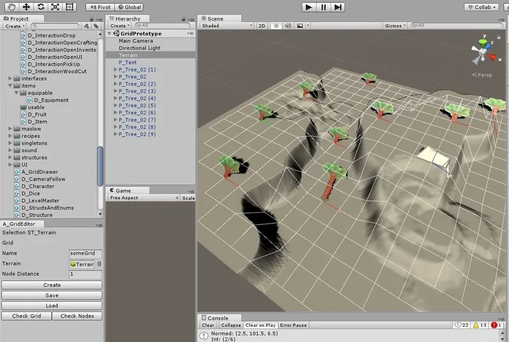Collapse the GridPrototype scene

tap(109, 34)
